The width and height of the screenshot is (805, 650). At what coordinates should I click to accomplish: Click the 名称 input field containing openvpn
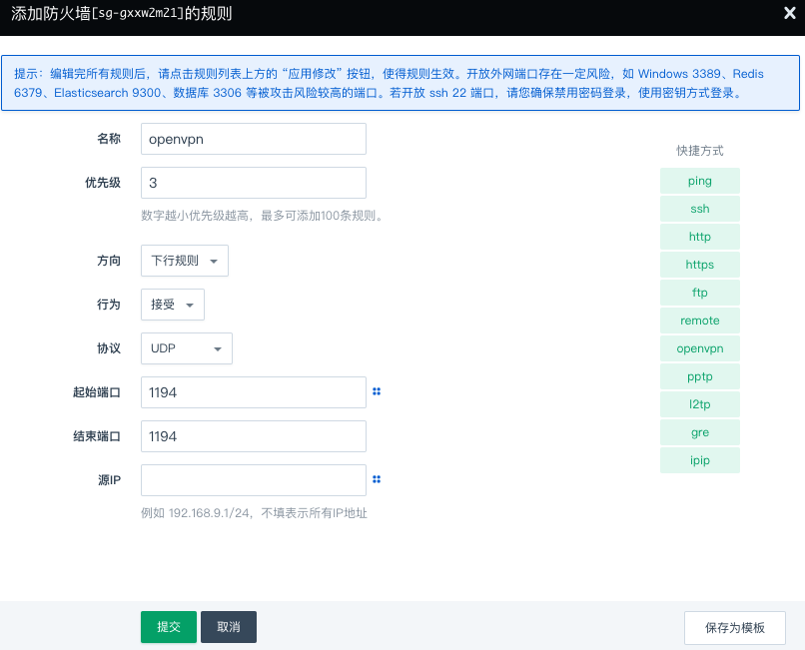click(254, 139)
